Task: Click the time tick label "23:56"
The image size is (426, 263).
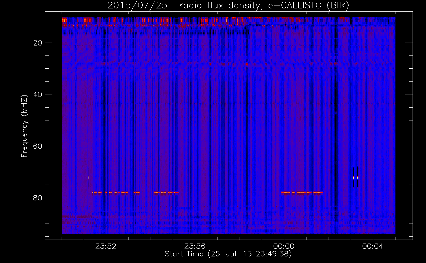Action: (195, 246)
